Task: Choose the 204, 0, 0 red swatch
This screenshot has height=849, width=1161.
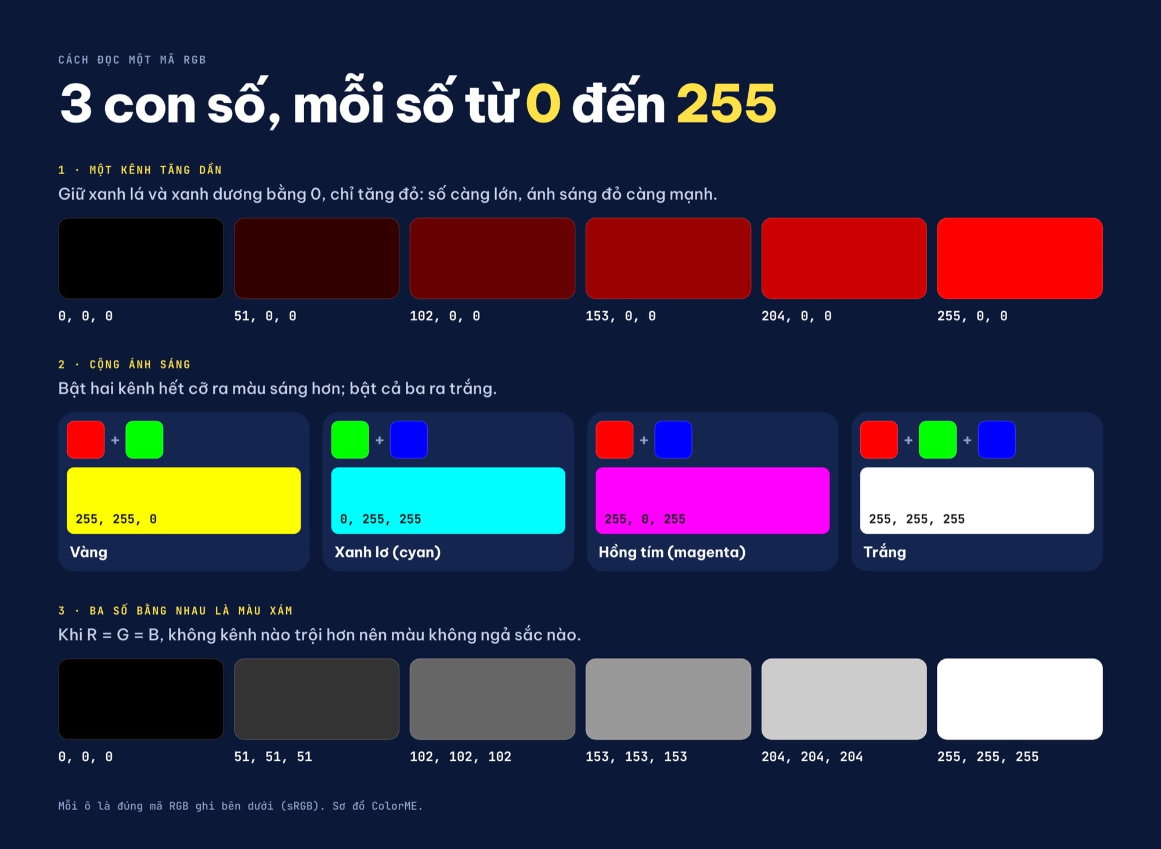Action: [844, 258]
